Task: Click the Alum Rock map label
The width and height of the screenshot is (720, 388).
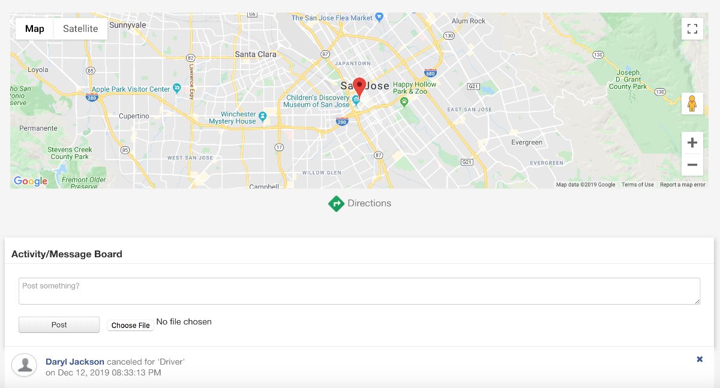Action: click(469, 21)
